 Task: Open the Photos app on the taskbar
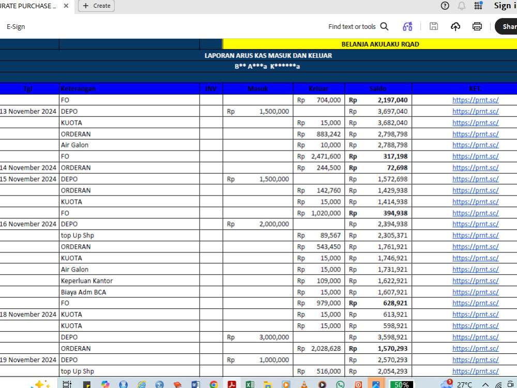pos(376,384)
